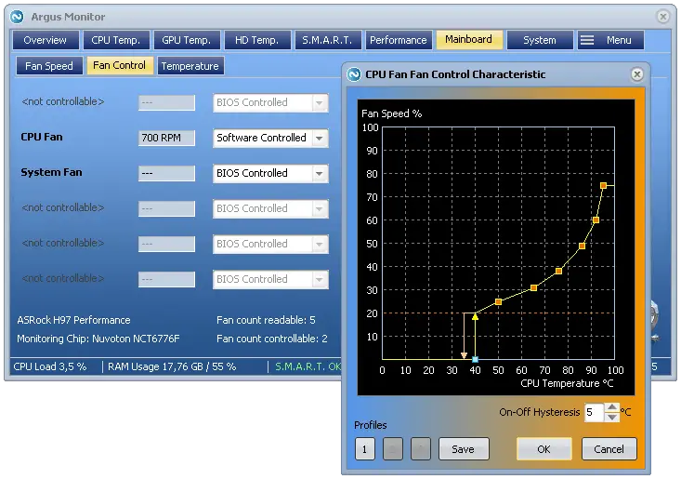The height and width of the screenshot is (479, 681).
Task: Click the curve point at 50°C
Action: click(498, 301)
